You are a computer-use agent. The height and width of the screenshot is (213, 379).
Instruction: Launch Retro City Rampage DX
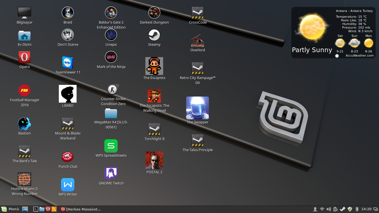click(198, 68)
